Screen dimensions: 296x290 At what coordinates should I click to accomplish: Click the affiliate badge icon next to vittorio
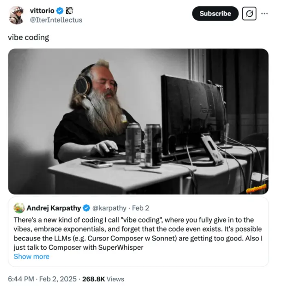tap(70, 11)
